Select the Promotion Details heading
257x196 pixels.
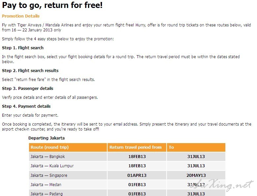(21, 16)
